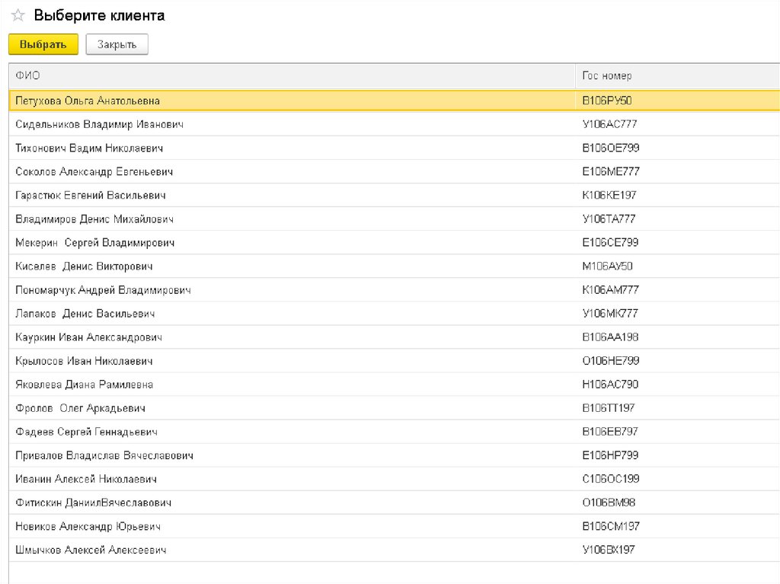Click the Закрыть button
Screen dimensions: 780x584
pyautogui.click(x=117, y=45)
